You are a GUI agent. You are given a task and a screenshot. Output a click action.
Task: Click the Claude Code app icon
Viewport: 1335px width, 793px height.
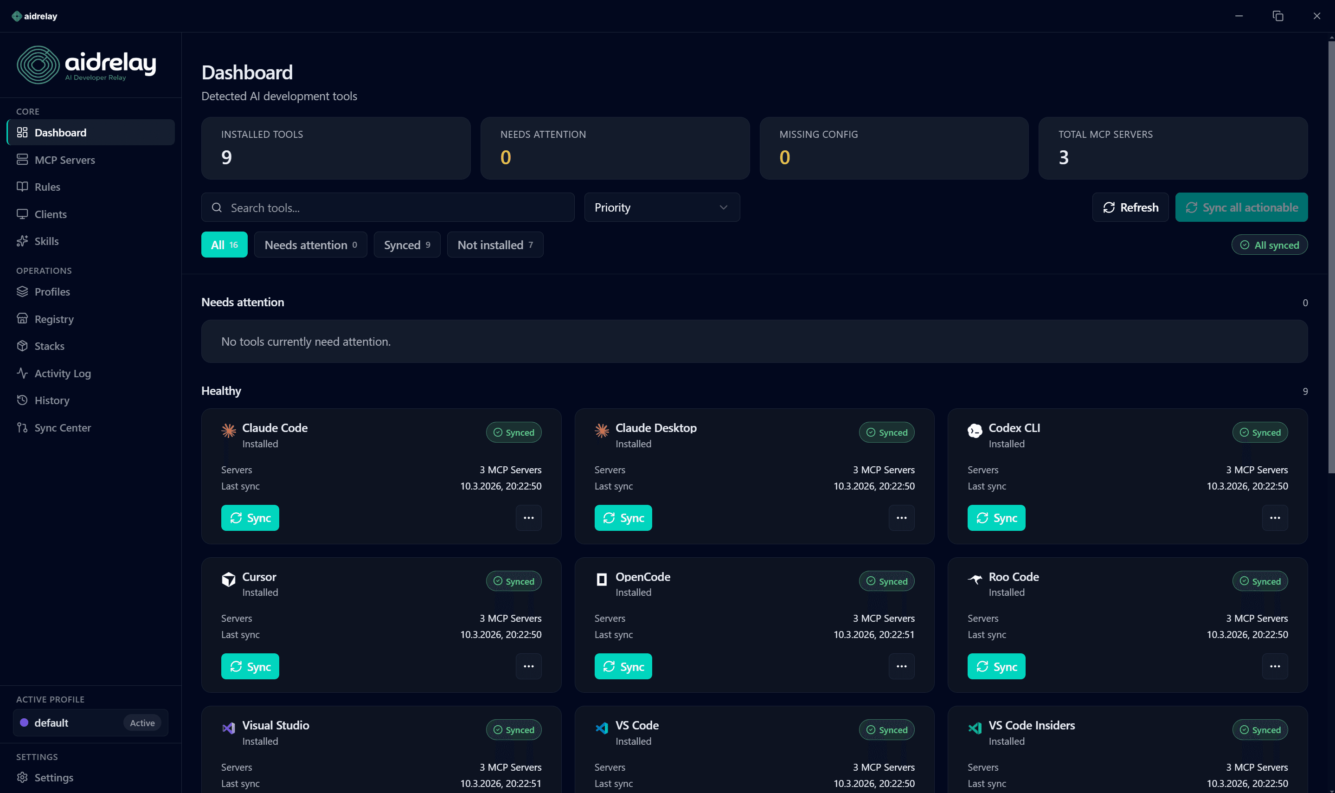coord(229,430)
